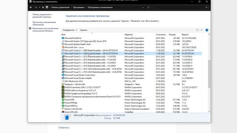
Task: Select Microsoft Update Health Tools icon
Action: click(63, 44)
